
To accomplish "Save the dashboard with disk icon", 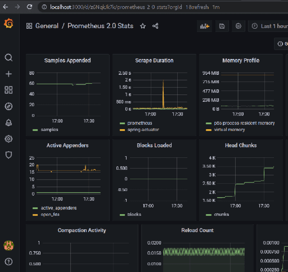I will click(x=222, y=26).
